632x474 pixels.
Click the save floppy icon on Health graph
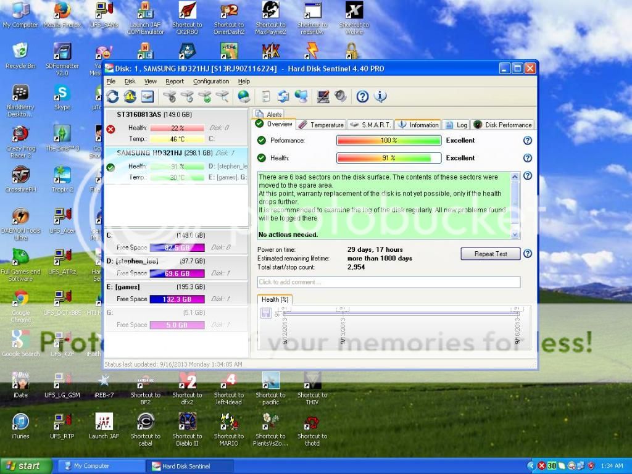[x=266, y=313]
